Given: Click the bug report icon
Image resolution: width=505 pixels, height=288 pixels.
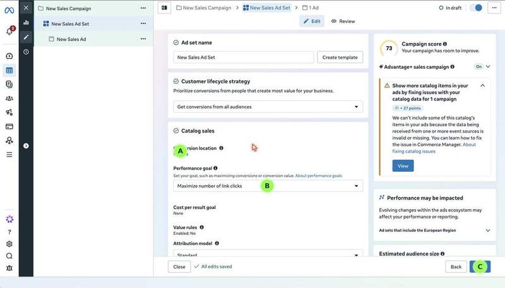Looking at the screenshot, I should 9,268.
